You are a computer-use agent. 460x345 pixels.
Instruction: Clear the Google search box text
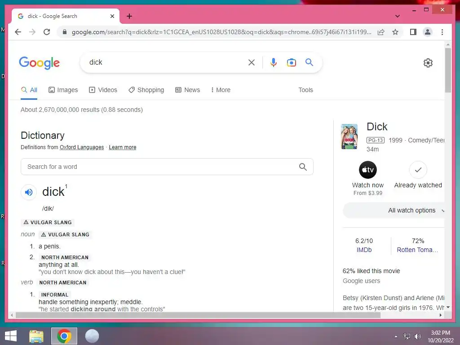point(252,62)
